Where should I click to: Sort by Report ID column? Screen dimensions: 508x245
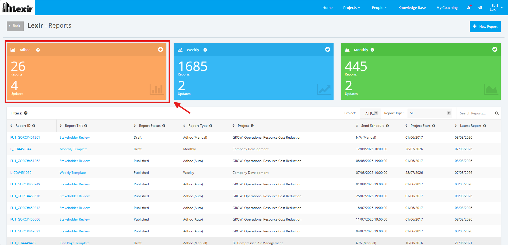(23, 126)
